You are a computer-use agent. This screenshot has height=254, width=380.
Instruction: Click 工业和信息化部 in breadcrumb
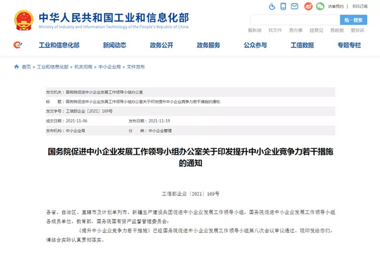[x=53, y=67]
